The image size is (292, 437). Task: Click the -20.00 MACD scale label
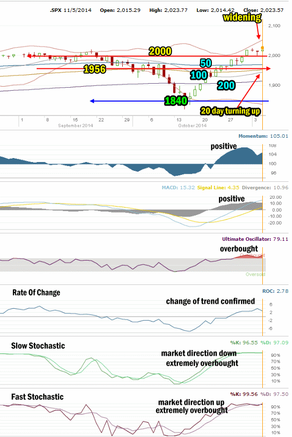pyautogui.click(x=275, y=223)
